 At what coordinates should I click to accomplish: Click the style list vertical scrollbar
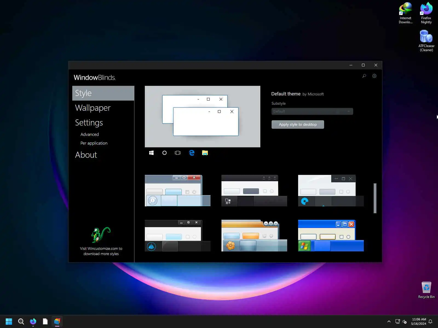[375, 198]
